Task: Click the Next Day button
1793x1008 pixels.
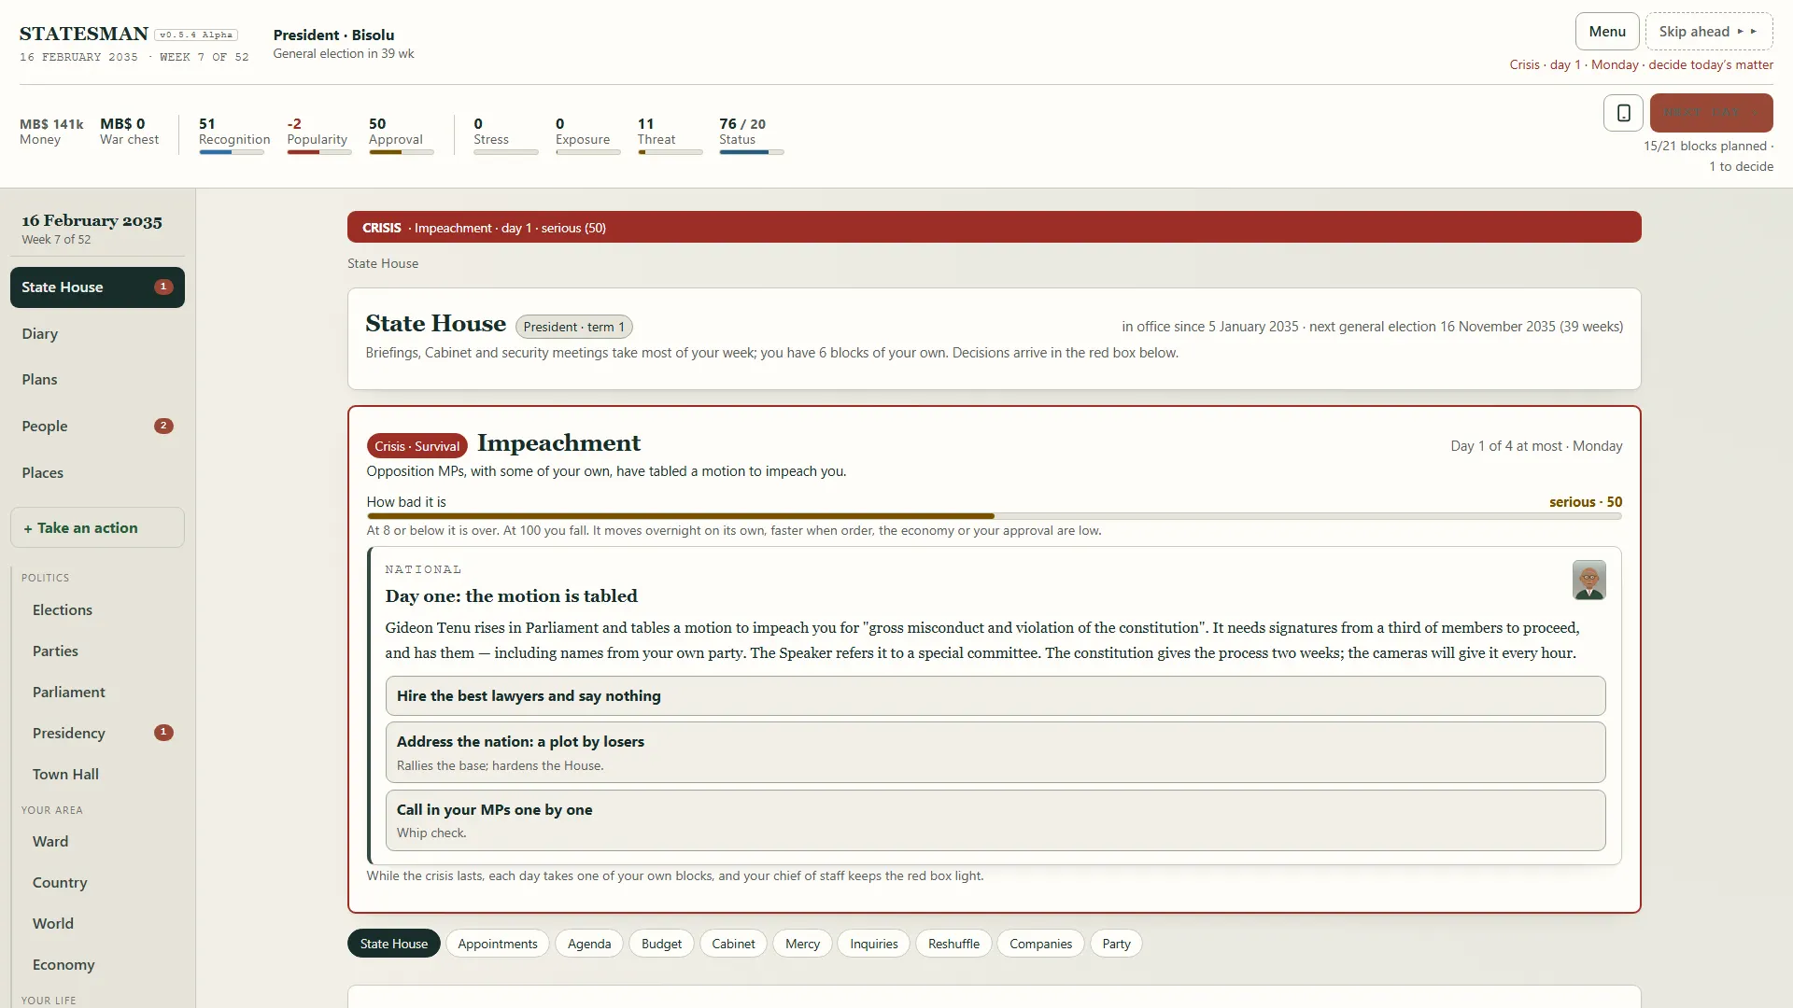Action: coord(1711,113)
